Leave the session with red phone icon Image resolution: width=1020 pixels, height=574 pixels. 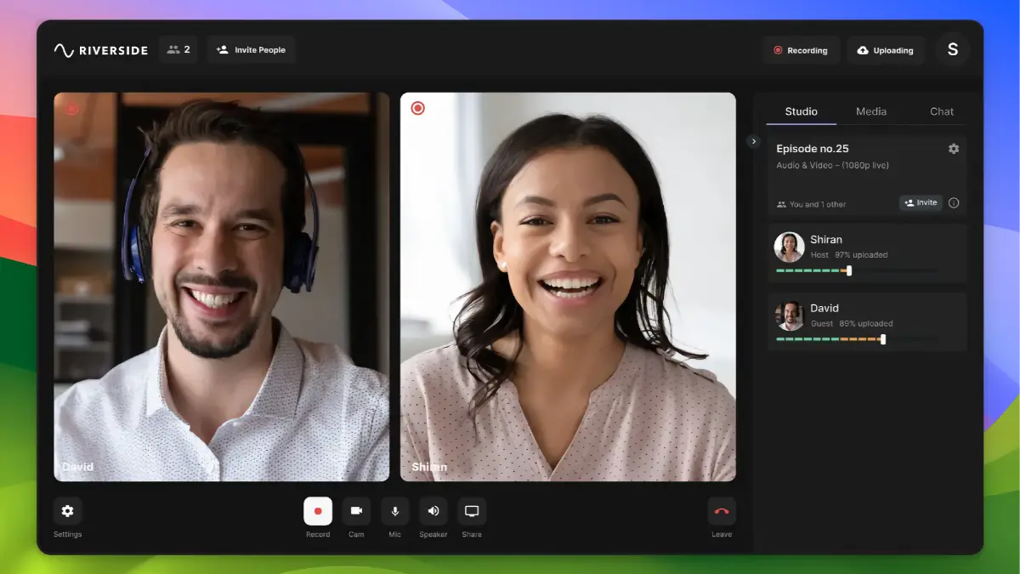click(x=722, y=511)
